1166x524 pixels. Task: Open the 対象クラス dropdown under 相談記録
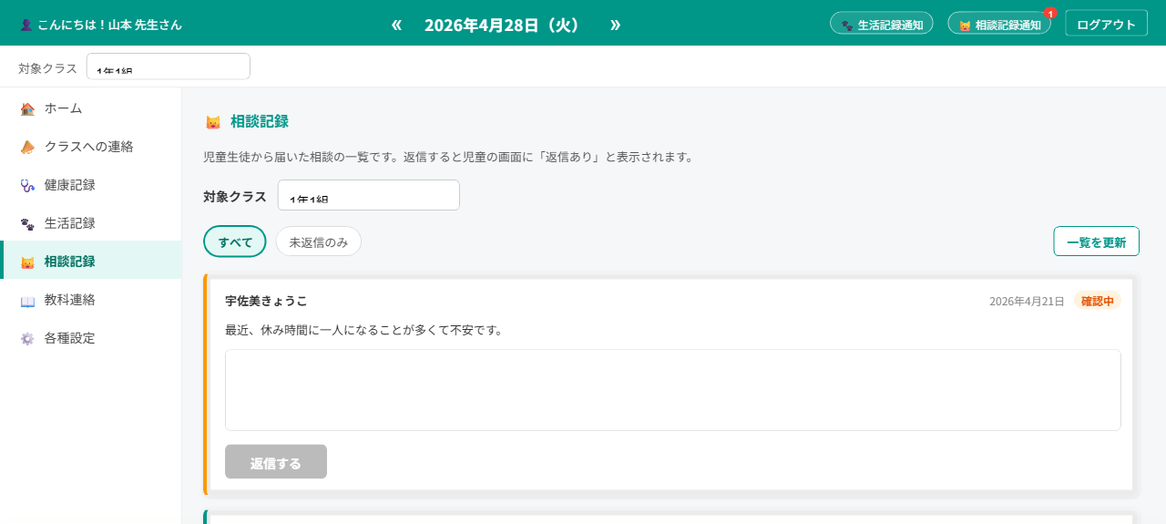[369, 195]
